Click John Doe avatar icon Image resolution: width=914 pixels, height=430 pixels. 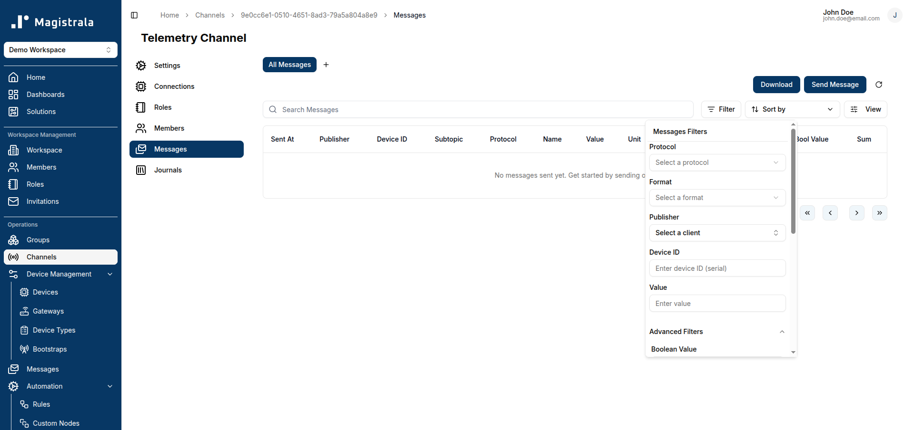[x=895, y=15]
